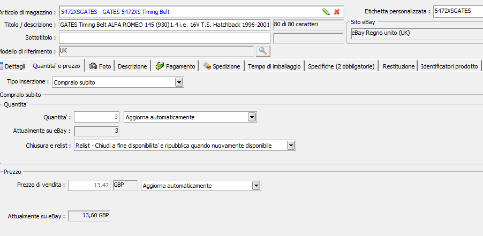Screen dimensions: 483x236
Task: Click the Relist - Chiudi a fine disponibilita' text
Action: [173, 146]
